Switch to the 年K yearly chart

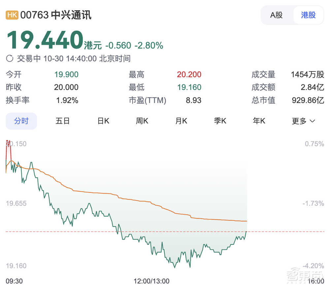259,121
